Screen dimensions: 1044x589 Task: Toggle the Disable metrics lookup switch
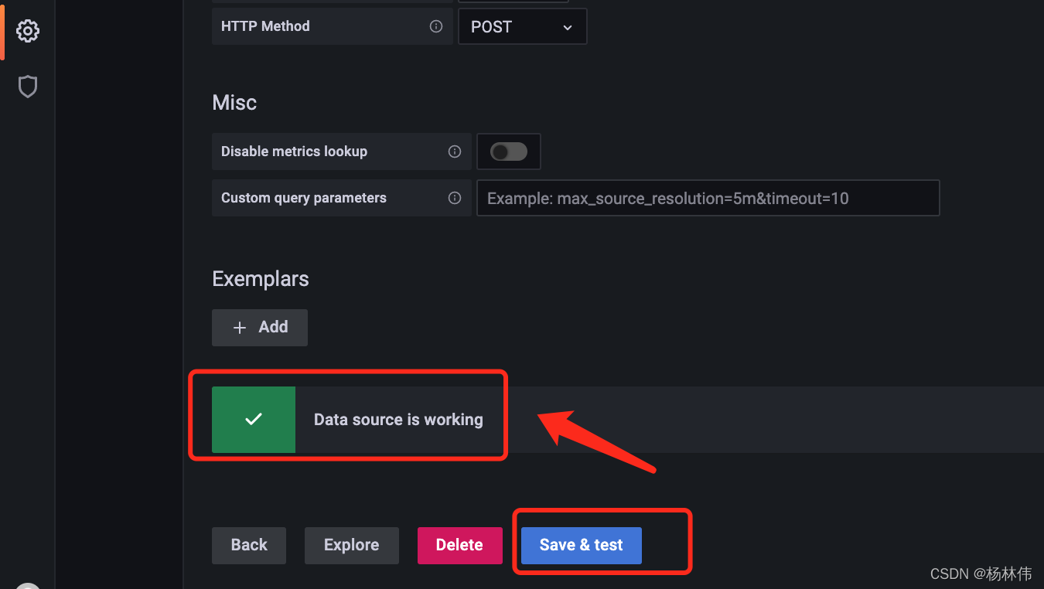point(509,152)
